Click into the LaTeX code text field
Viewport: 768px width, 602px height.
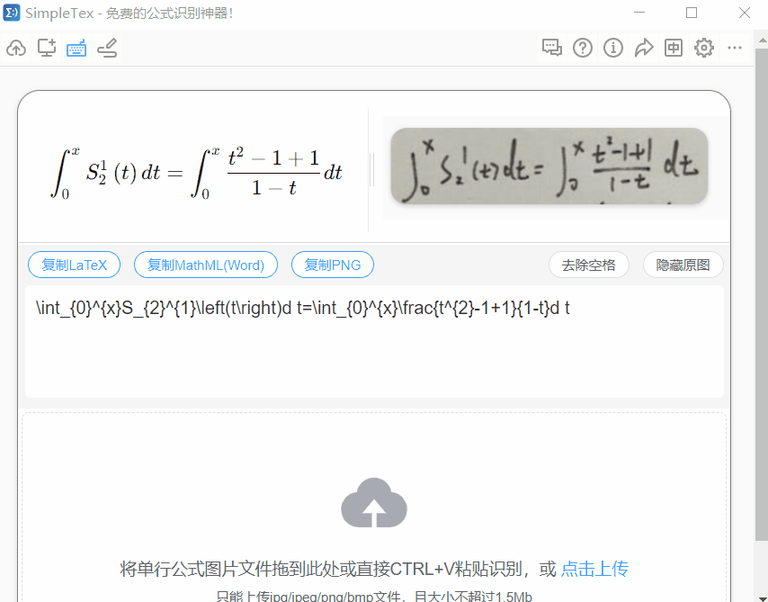pyautogui.click(x=374, y=341)
